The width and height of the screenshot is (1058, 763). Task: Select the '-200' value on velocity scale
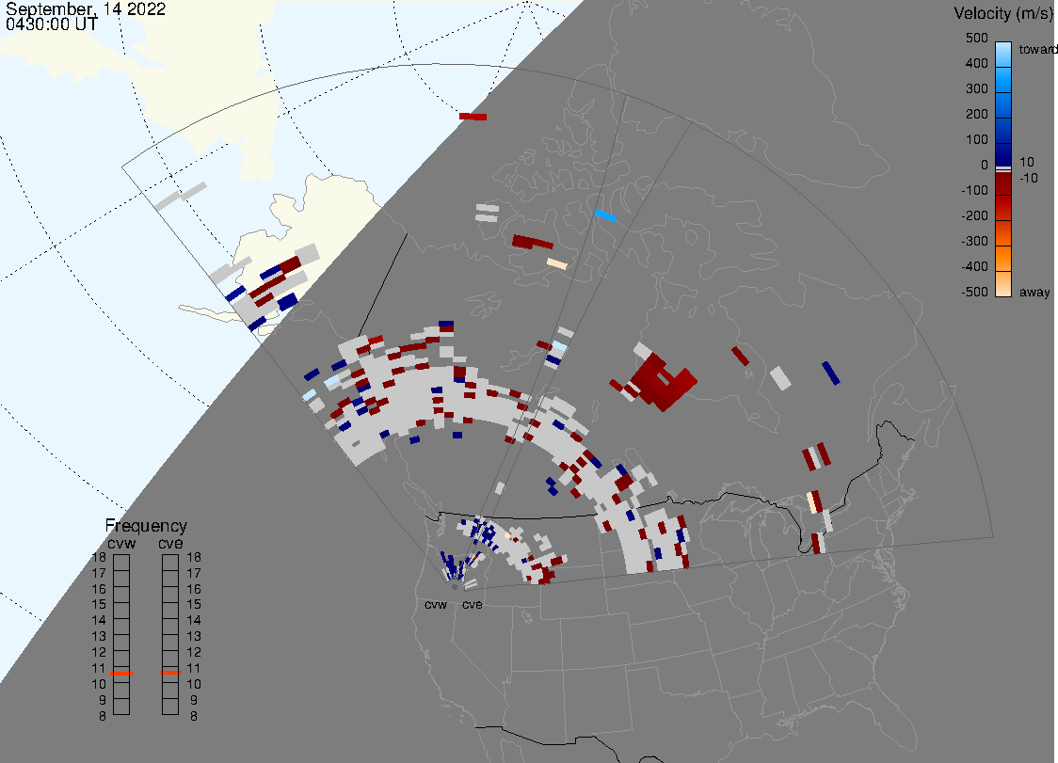tap(974, 215)
